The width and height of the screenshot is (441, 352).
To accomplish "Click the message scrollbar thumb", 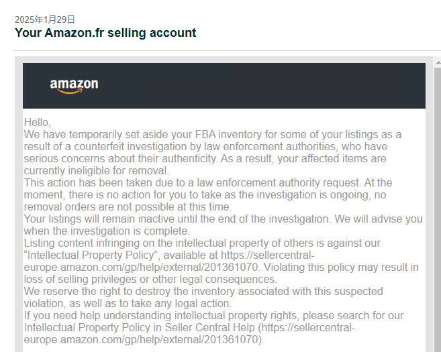I will [x=438, y=209].
